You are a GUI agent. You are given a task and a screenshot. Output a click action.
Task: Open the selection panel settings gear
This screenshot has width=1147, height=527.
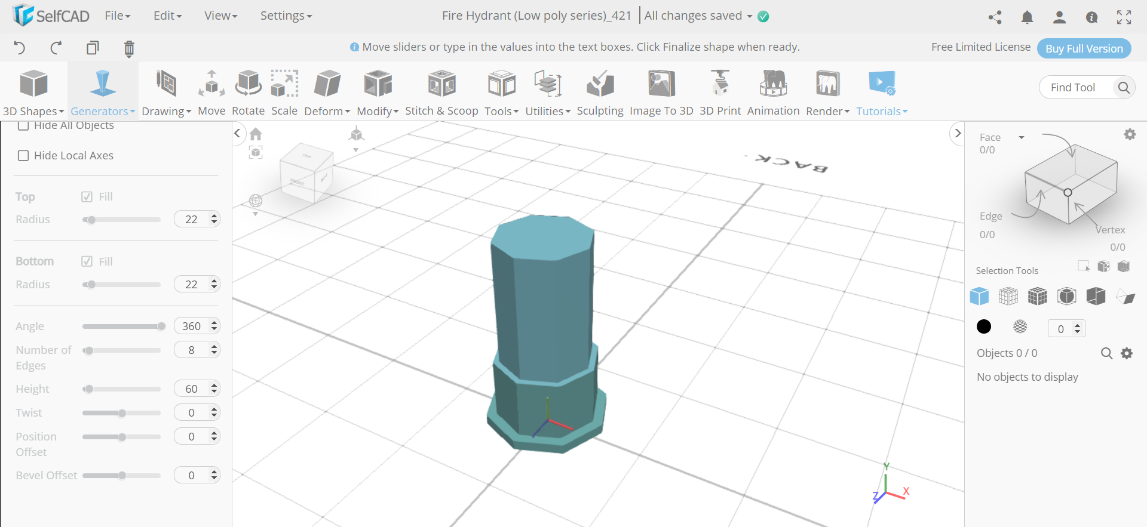tap(1130, 134)
